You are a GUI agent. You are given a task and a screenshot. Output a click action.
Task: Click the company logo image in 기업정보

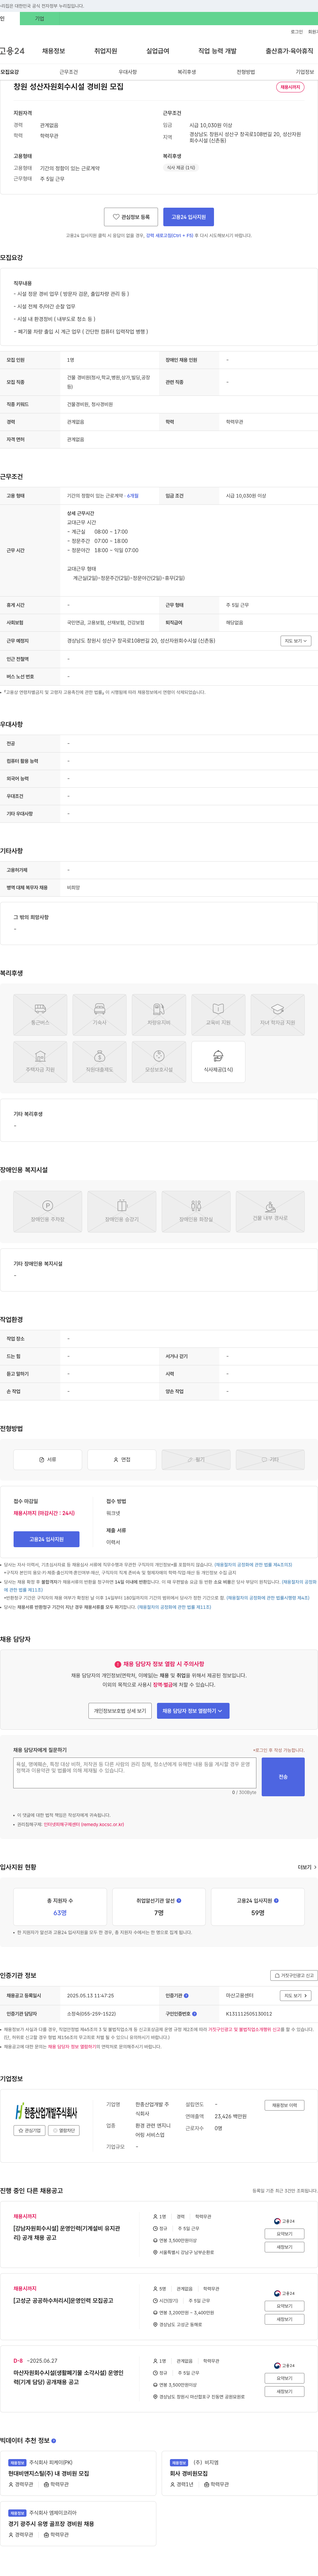coord(46,2111)
